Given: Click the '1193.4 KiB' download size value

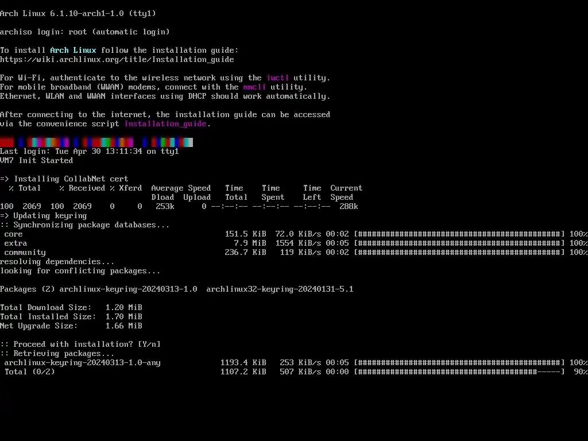Looking at the screenshot, I should click(x=243, y=363).
